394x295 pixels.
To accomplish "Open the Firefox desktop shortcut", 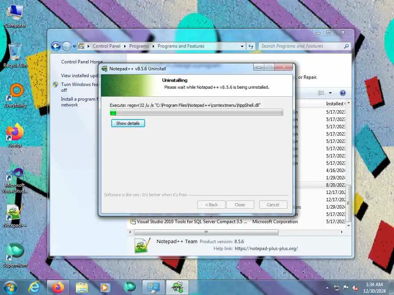I will pos(15,136).
